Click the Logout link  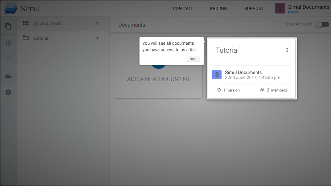coord(293,12)
